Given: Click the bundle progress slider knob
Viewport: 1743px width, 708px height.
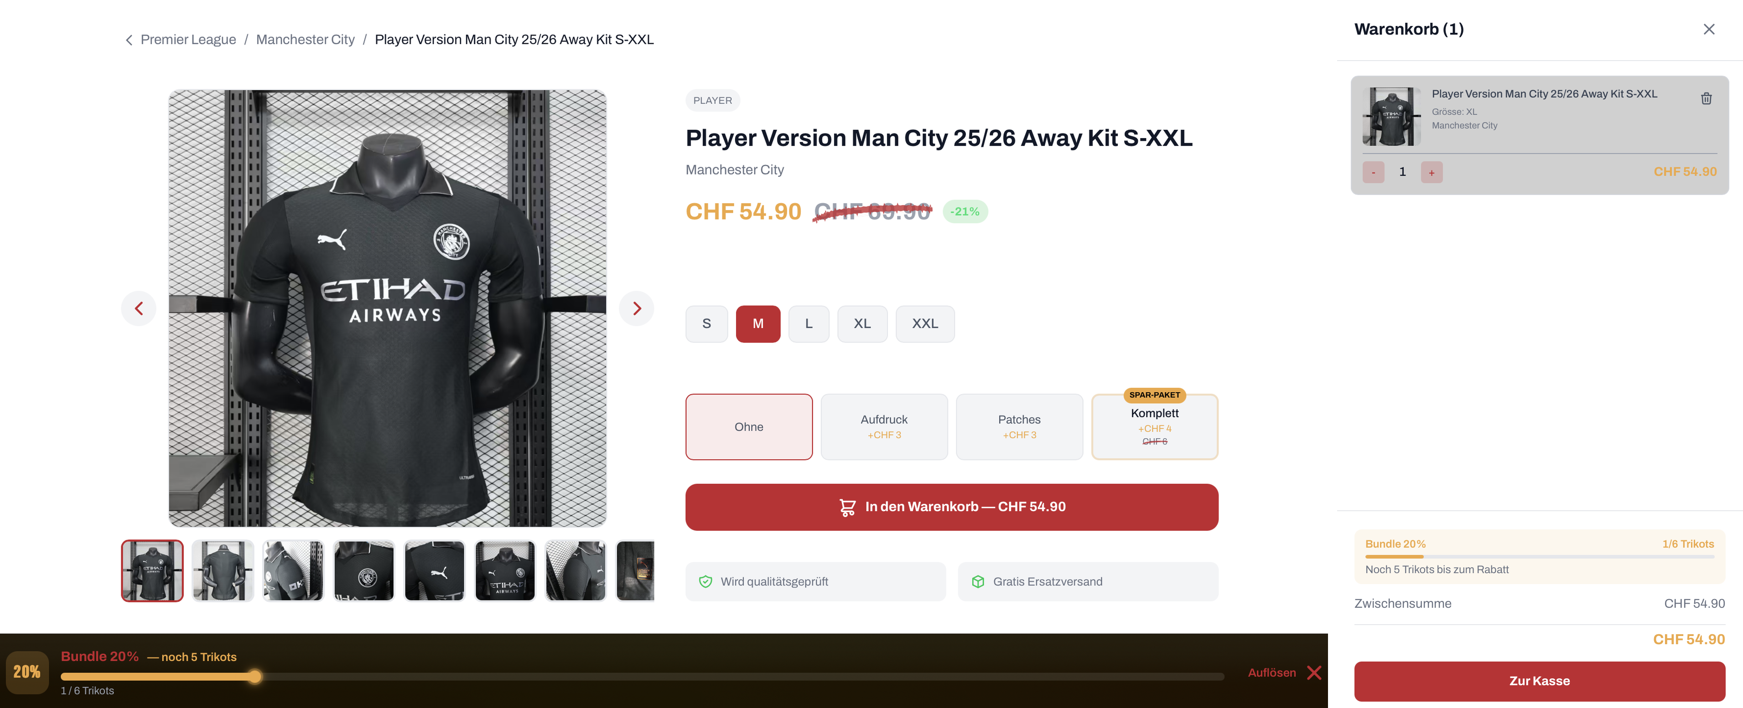Looking at the screenshot, I should click(254, 676).
